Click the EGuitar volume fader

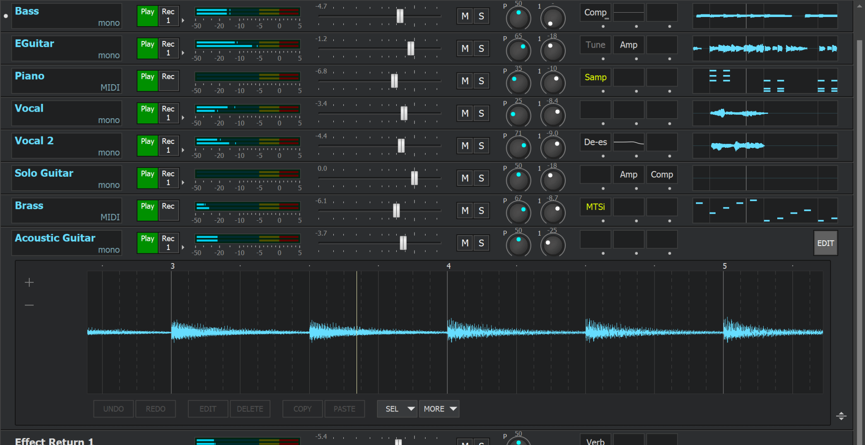point(411,48)
